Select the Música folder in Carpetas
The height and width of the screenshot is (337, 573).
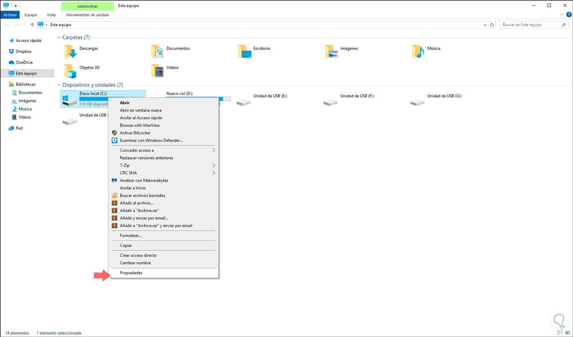pos(426,52)
